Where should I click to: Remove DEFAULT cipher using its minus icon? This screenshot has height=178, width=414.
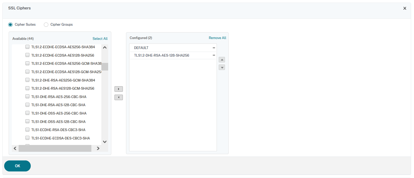tap(214, 48)
